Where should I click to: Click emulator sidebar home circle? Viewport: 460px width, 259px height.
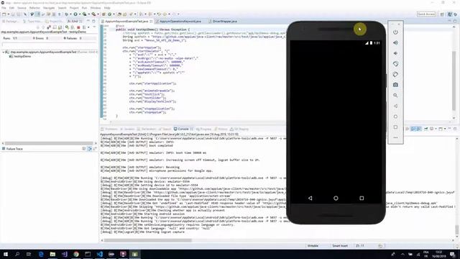[x=395, y=117]
